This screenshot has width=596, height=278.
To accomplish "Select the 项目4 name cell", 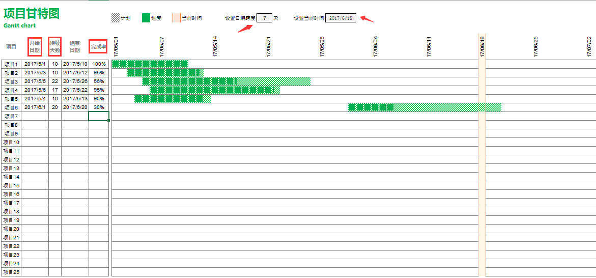I will pos(11,90).
